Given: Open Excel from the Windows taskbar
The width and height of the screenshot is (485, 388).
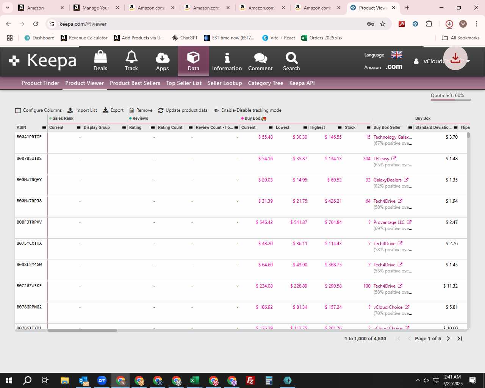Looking at the screenshot, I should click(195, 380).
